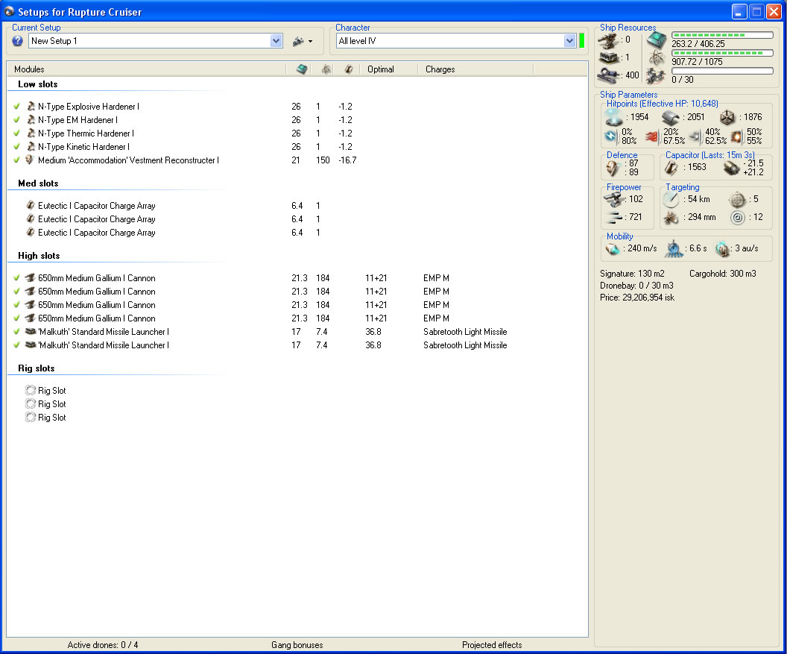This screenshot has height=654, width=787.
Task: Toggle N-Type Explosive Hardener I active checkmark
Action: click(x=16, y=107)
